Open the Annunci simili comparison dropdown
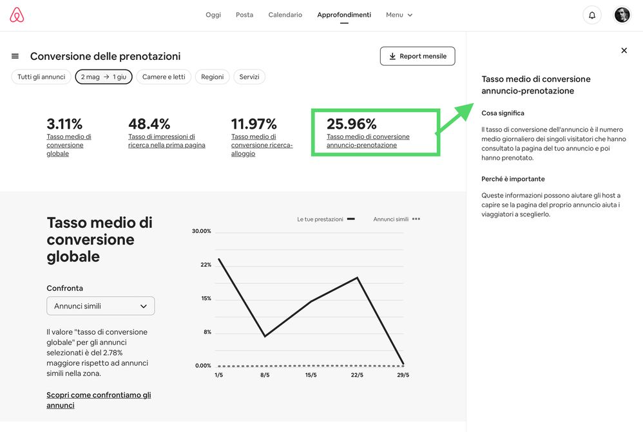 (101, 306)
